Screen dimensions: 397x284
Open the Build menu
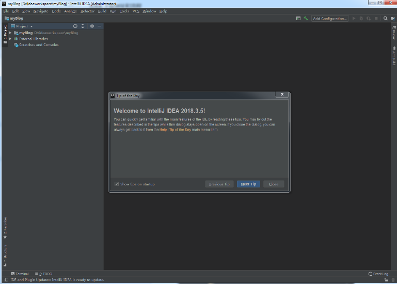pos(102,11)
